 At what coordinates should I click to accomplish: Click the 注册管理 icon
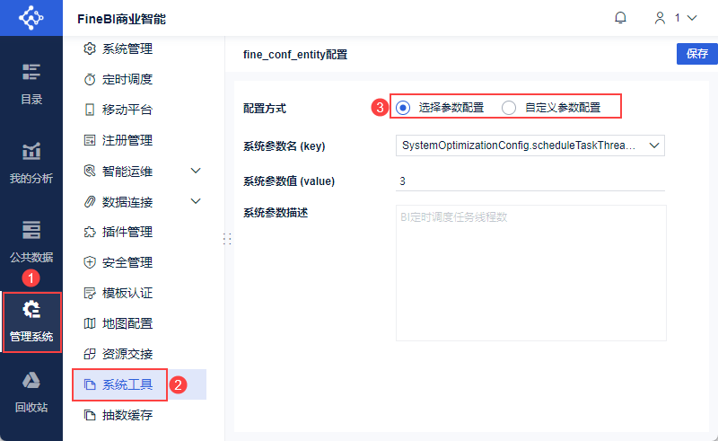tap(90, 140)
